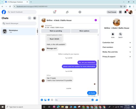Open more actions plus icon in composer

(42, 100)
